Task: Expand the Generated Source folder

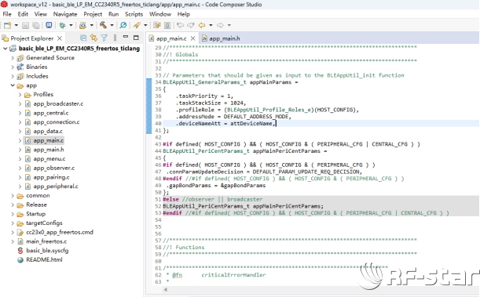Action: (13, 58)
